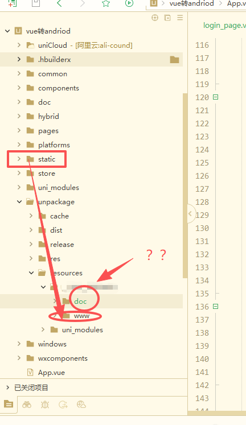Image resolution: width=246 pixels, height=425 pixels.
Task: Collapse the sidebar using the edge handle
Action: 191,213
